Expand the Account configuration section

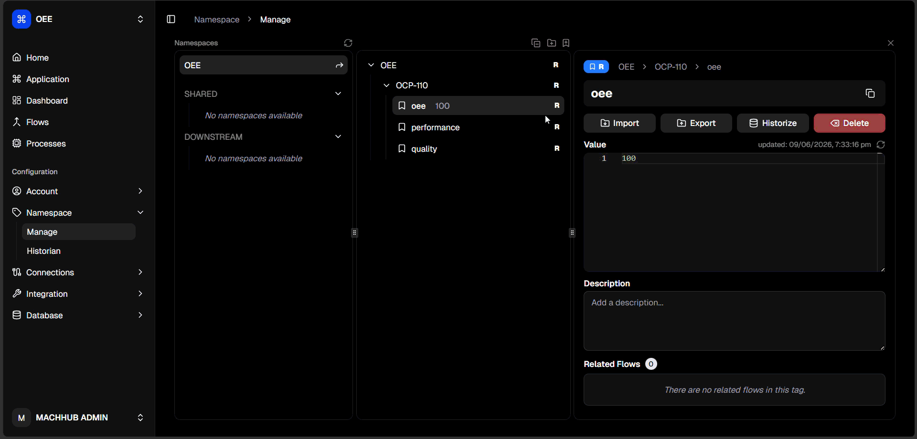(x=78, y=191)
